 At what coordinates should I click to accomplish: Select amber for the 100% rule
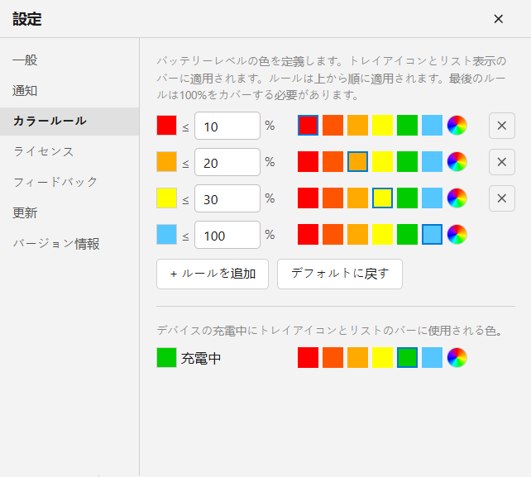pos(357,234)
